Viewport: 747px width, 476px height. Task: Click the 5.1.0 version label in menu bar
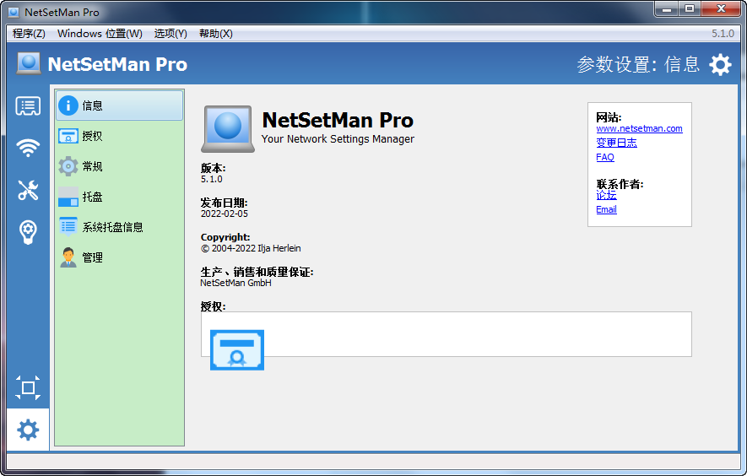tap(723, 34)
